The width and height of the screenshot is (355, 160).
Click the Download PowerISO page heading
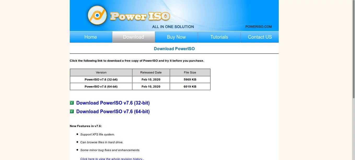[x=174, y=49]
